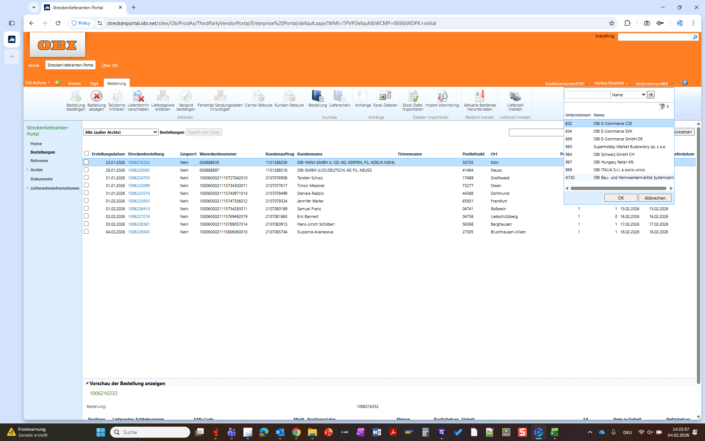Bookmark this page with the star icon
Viewport: 705px width, 441px height.
612,23
